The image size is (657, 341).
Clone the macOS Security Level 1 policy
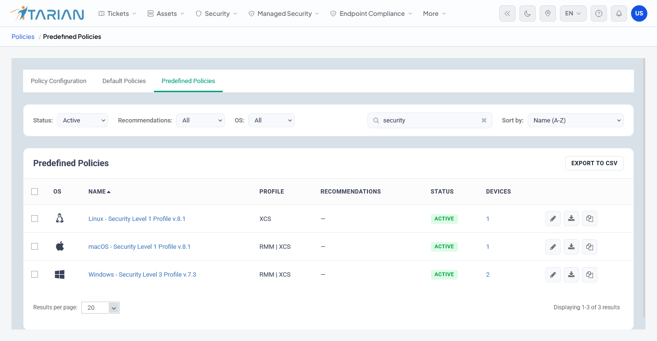[x=590, y=247]
